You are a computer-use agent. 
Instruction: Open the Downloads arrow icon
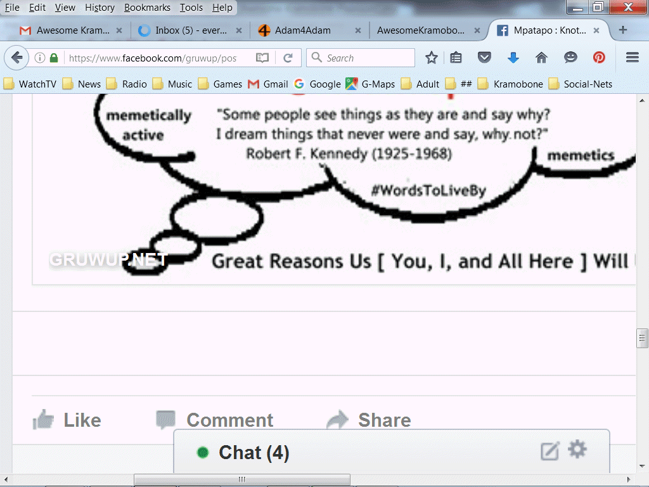pyautogui.click(x=513, y=58)
